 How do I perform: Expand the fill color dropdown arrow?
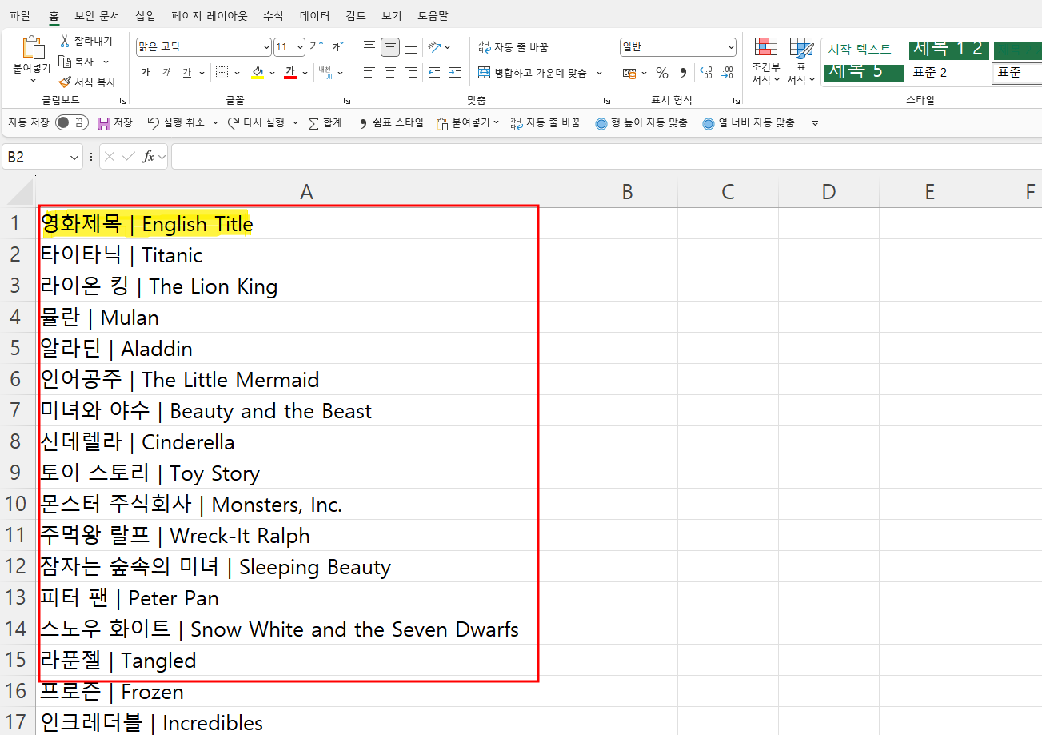pyautogui.click(x=272, y=73)
